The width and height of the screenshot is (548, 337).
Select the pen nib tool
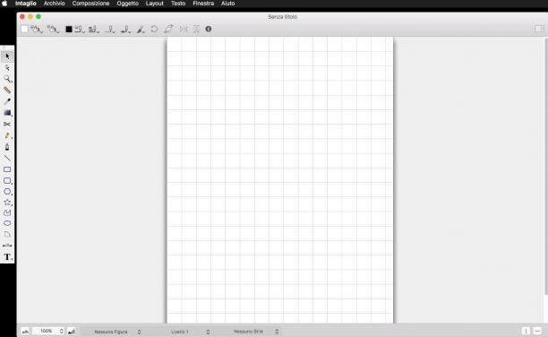pos(7,147)
